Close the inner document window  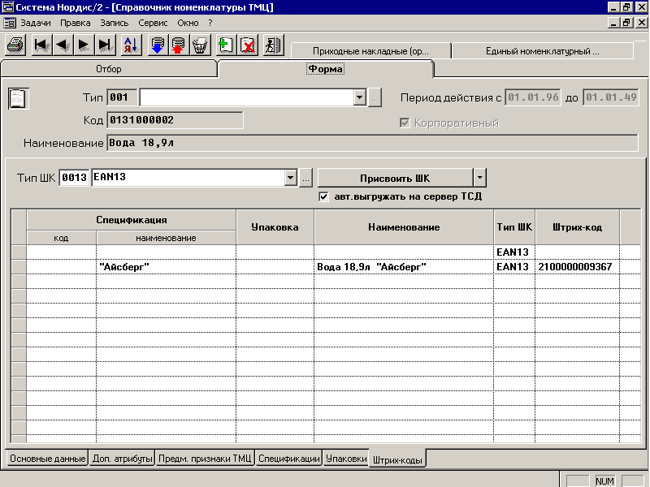(x=641, y=23)
